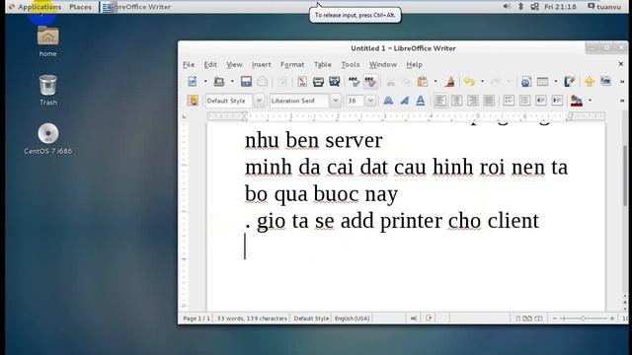The width and height of the screenshot is (632, 355).
Task: Open the Gallery icon
Action: point(605,81)
